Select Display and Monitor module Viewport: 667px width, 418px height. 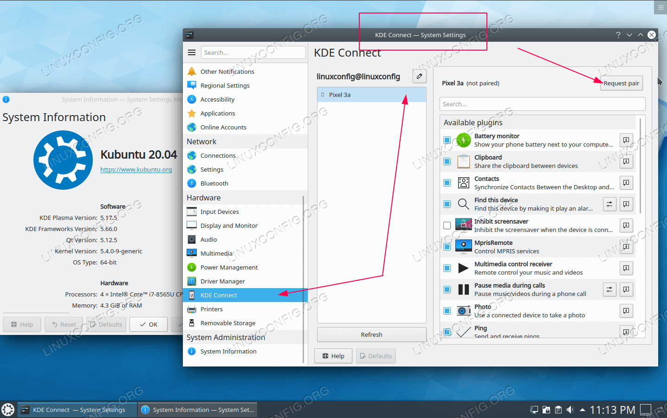243,225
